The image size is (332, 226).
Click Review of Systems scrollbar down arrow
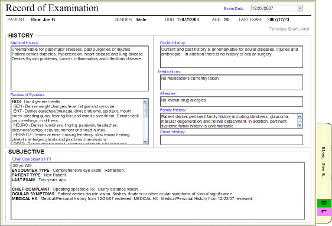click(x=145, y=141)
